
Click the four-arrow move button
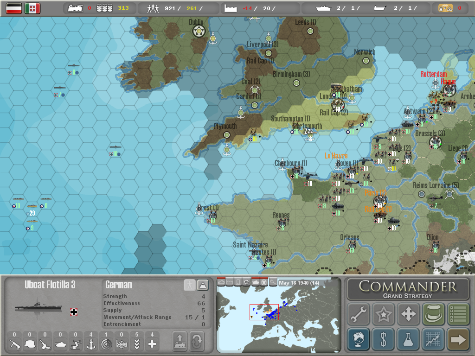coord(408,314)
